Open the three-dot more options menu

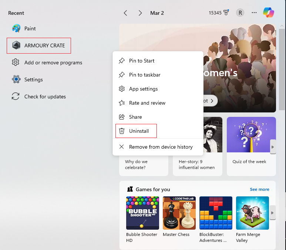[254, 13]
